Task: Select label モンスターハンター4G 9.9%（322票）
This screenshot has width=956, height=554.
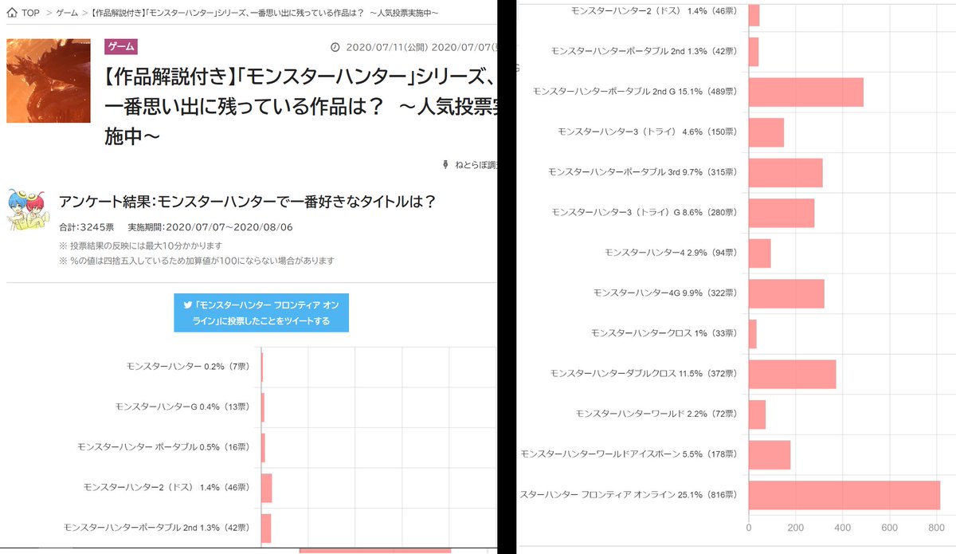Action: click(666, 293)
